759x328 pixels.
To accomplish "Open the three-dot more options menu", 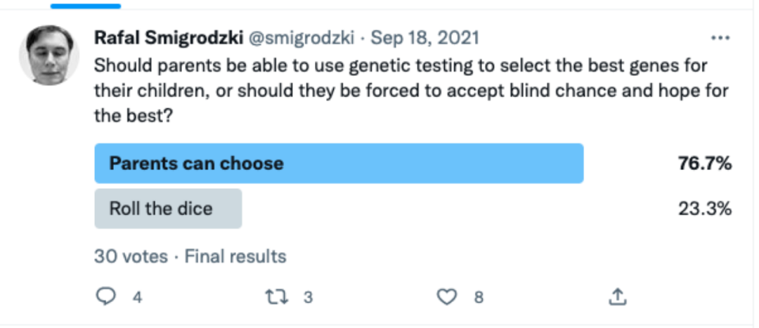I will click(x=720, y=38).
